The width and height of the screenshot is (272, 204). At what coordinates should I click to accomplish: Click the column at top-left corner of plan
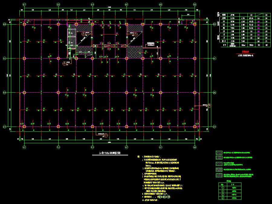click(x=24, y=24)
